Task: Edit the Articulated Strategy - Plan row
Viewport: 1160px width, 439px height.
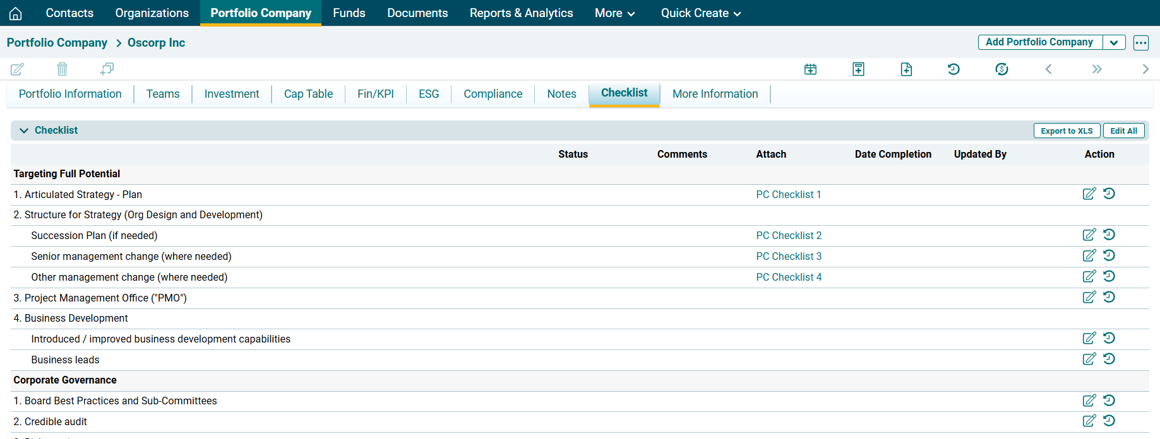Action: 1089,194
